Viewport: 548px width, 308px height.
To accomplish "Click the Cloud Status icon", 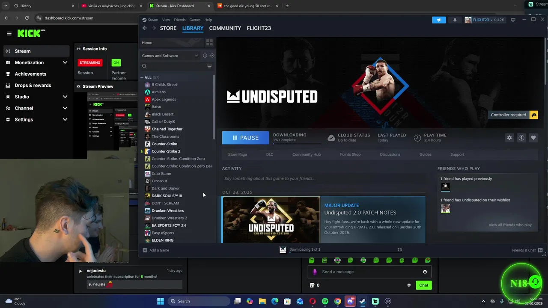I will (331, 138).
